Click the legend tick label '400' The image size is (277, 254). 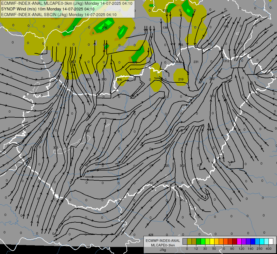tap(269, 249)
